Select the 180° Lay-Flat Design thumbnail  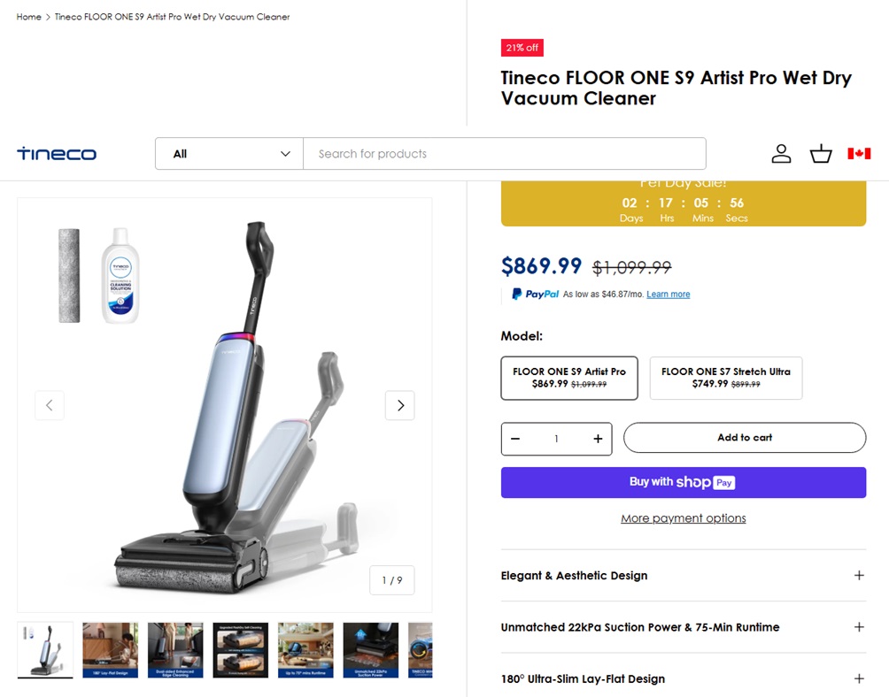[x=110, y=650]
